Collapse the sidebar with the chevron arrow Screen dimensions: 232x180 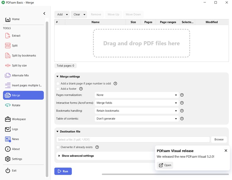click(x=44, y=13)
